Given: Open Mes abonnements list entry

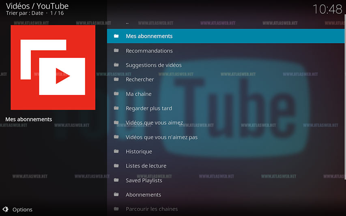Looking at the screenshot, I should pos(226,36).
